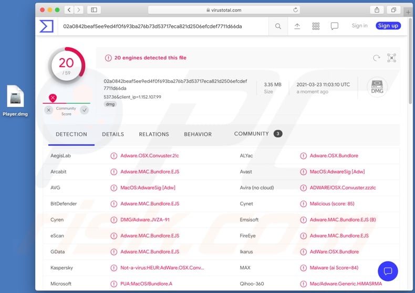Click Adware.OSX.Convuster.2!c detection text
This screenshot has width=415, height=293.
tap(150, 156)
